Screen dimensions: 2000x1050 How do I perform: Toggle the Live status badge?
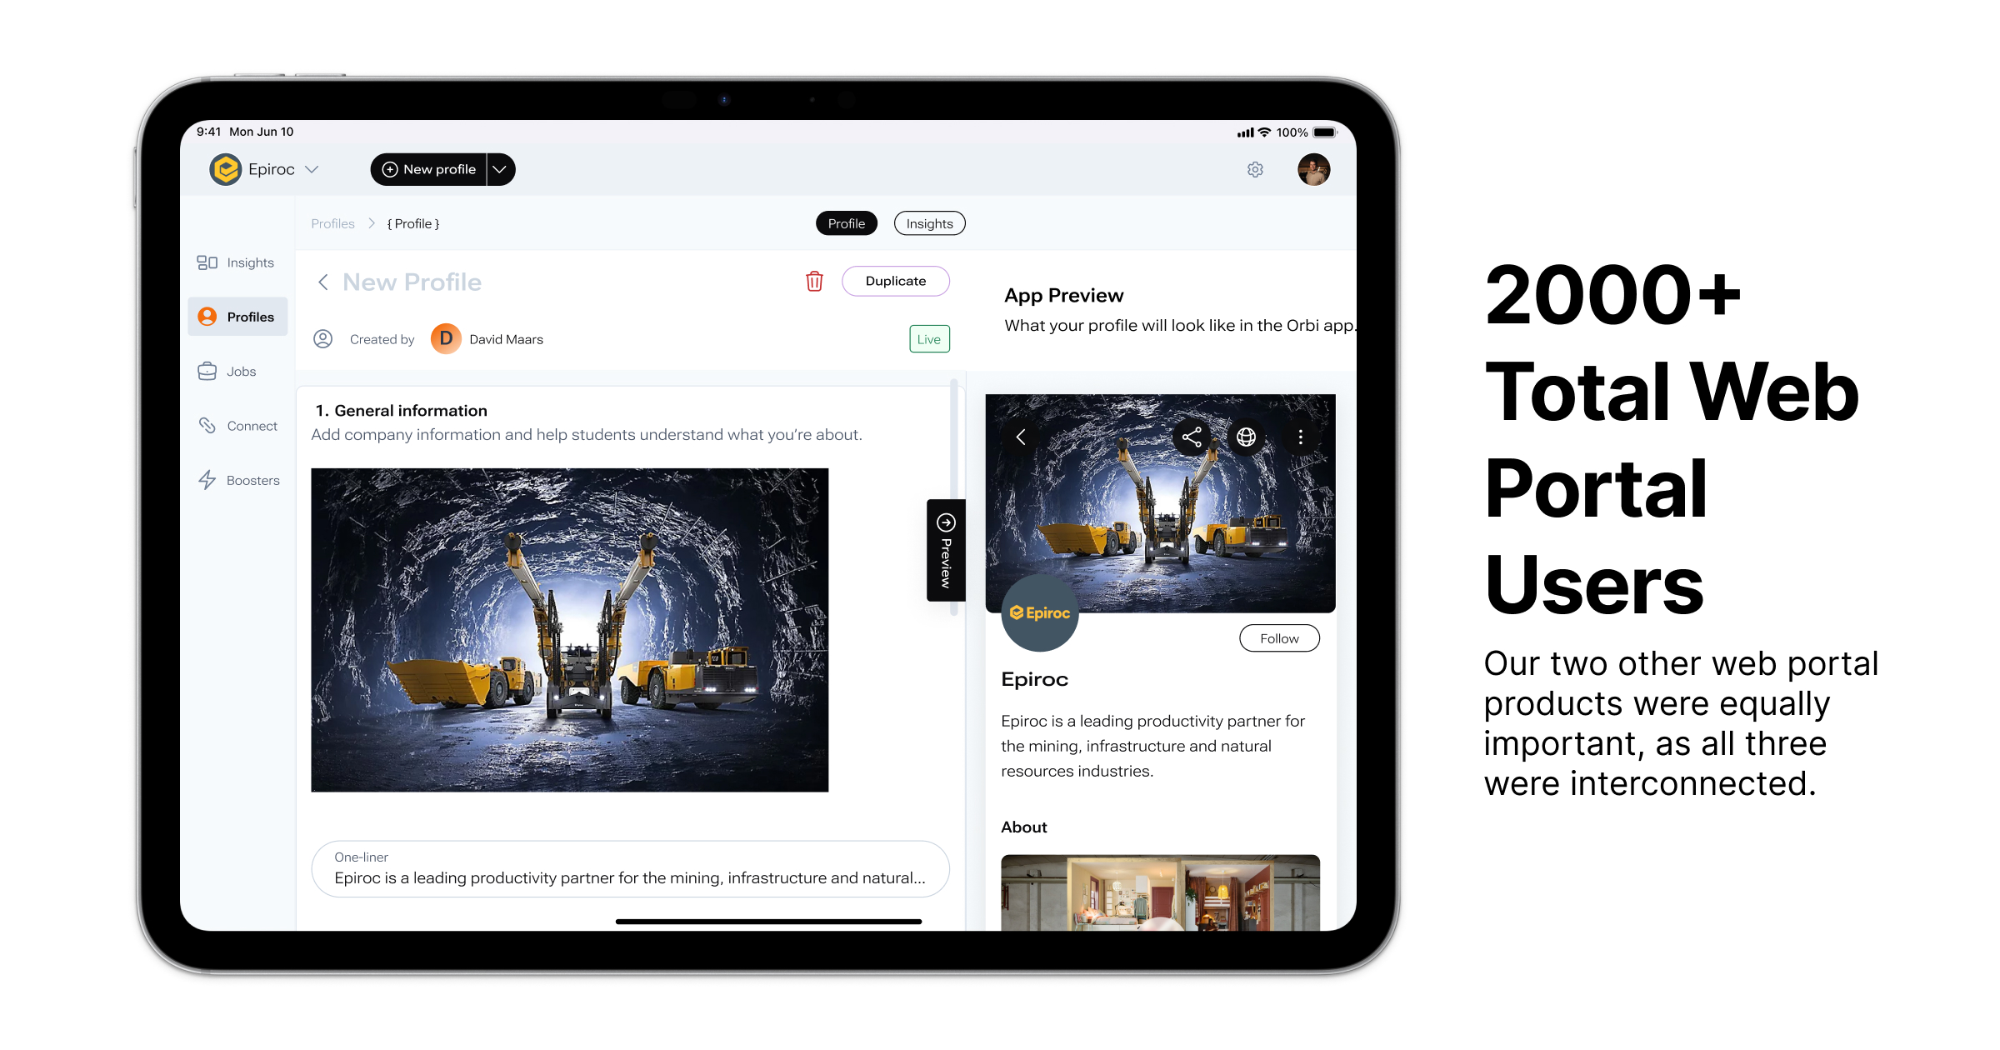click(x=928, y=338)
